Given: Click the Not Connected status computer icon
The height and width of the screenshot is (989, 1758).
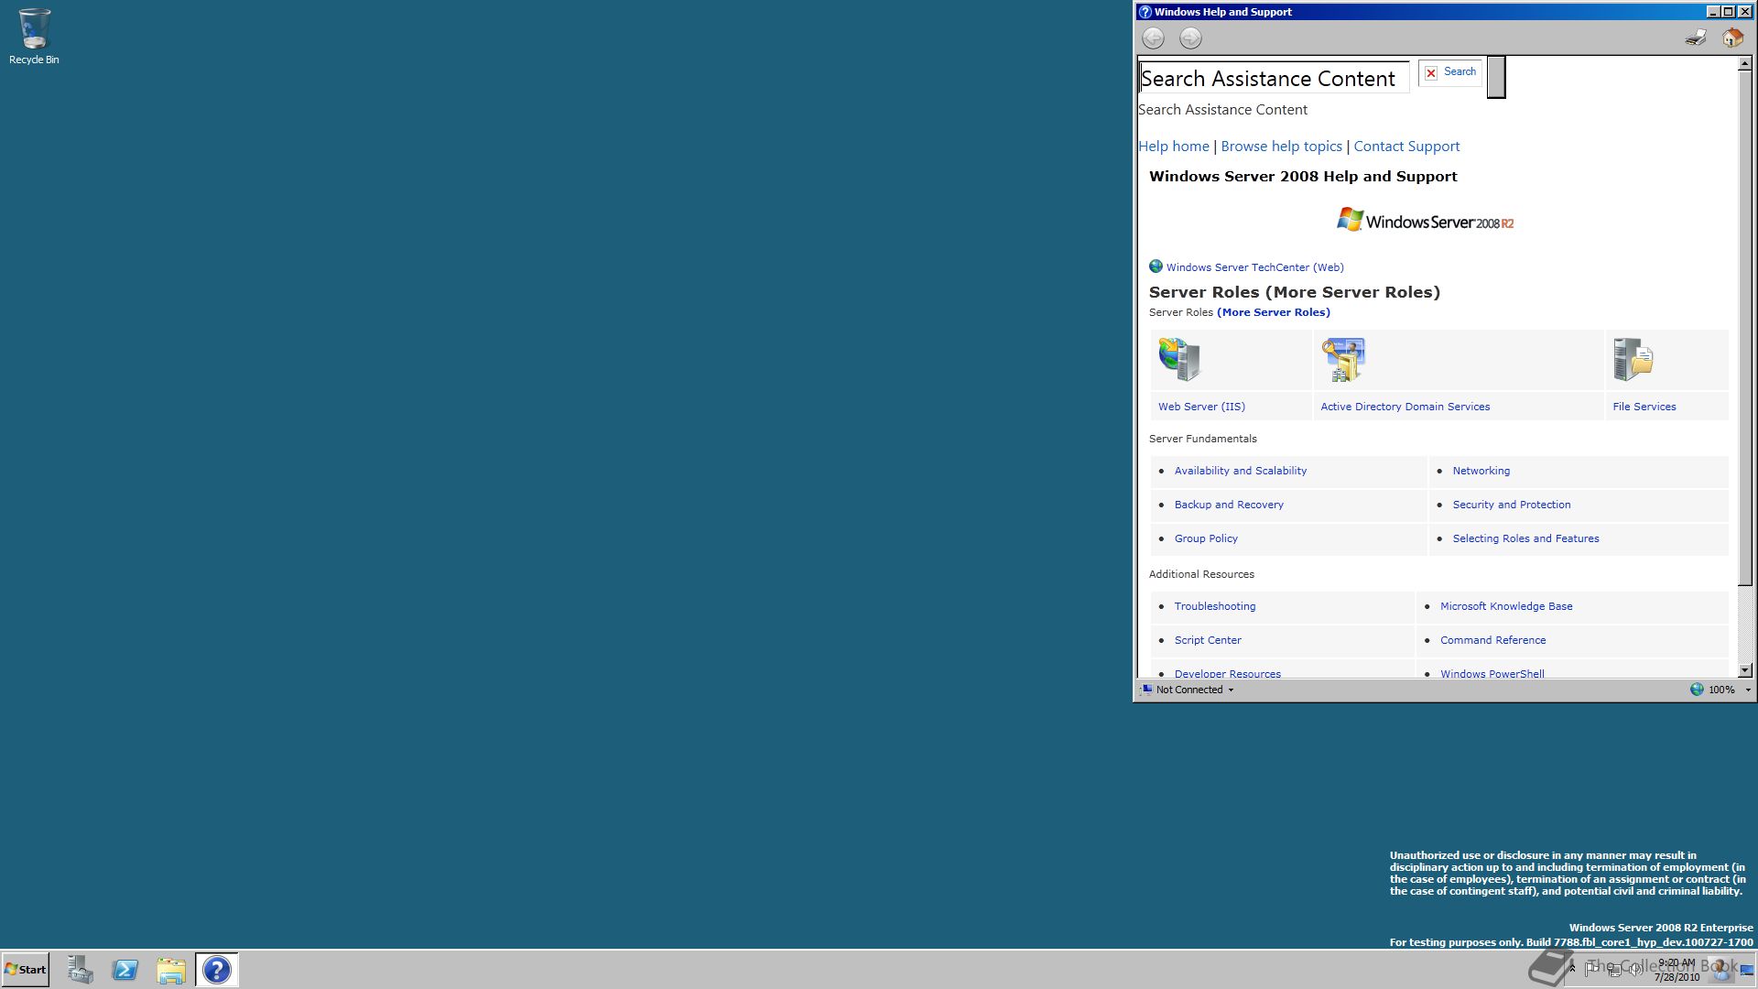Looking at the screenshot, I should click(x=1146, y=690).
